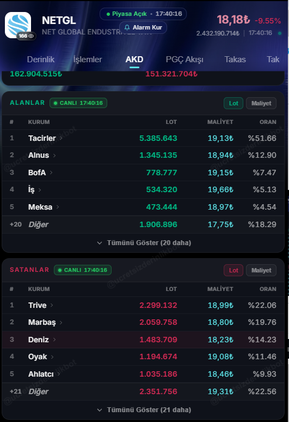Expand İş row chevron
This screenshot has width=289, height=422.
[x=40, y=190]
